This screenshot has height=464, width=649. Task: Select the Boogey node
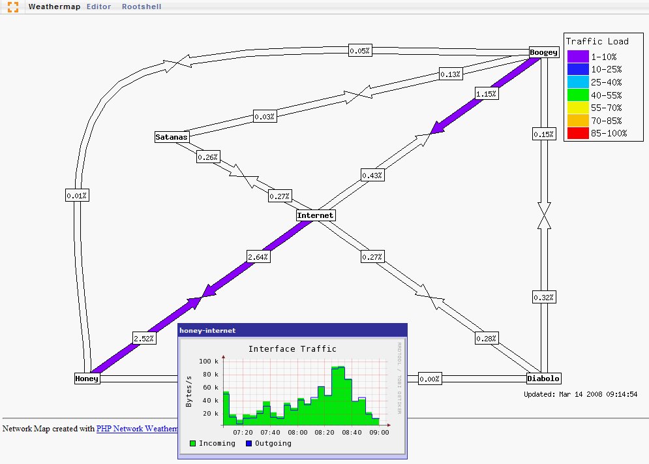(x=543, y=52)
